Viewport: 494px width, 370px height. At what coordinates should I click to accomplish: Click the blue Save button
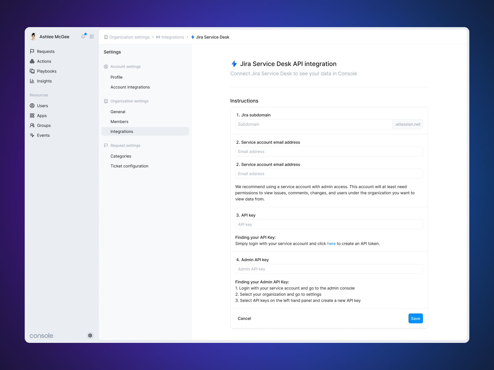416,319
